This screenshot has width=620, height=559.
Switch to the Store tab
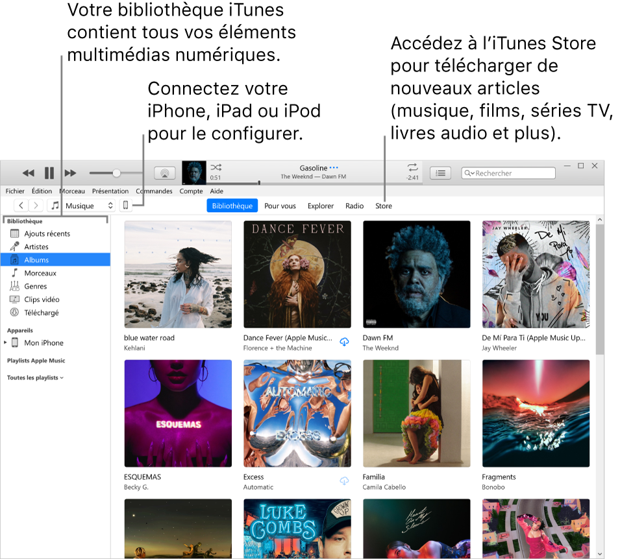(x=384, y=206)
